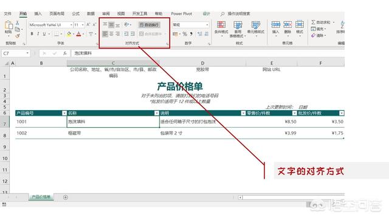Viewport: 389px width, 219px height.
Task: Click the Name Box showing C7
Action: [15, 53]
